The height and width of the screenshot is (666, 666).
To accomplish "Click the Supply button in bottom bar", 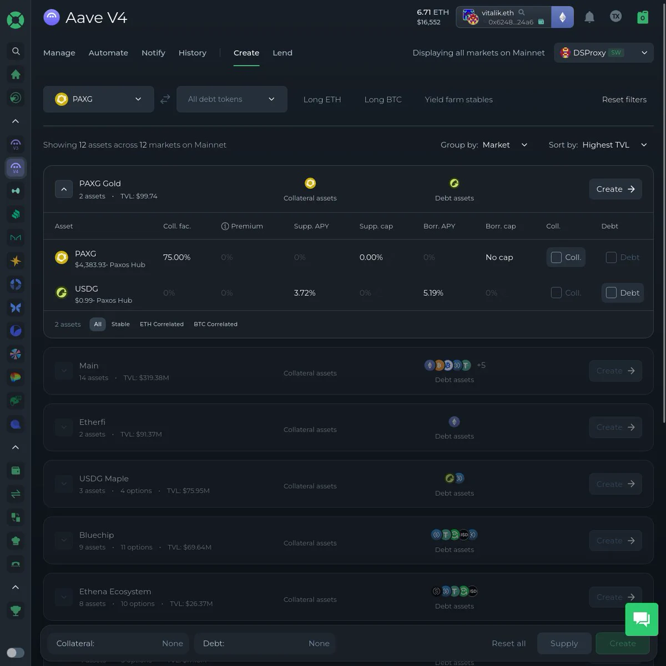I will point(564,643).
